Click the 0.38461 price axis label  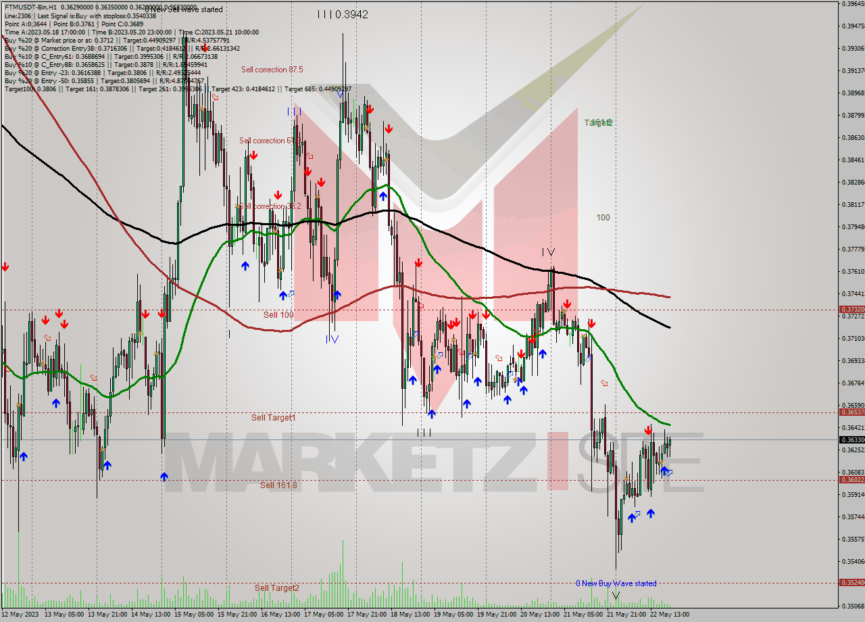[x=854, y=160]
